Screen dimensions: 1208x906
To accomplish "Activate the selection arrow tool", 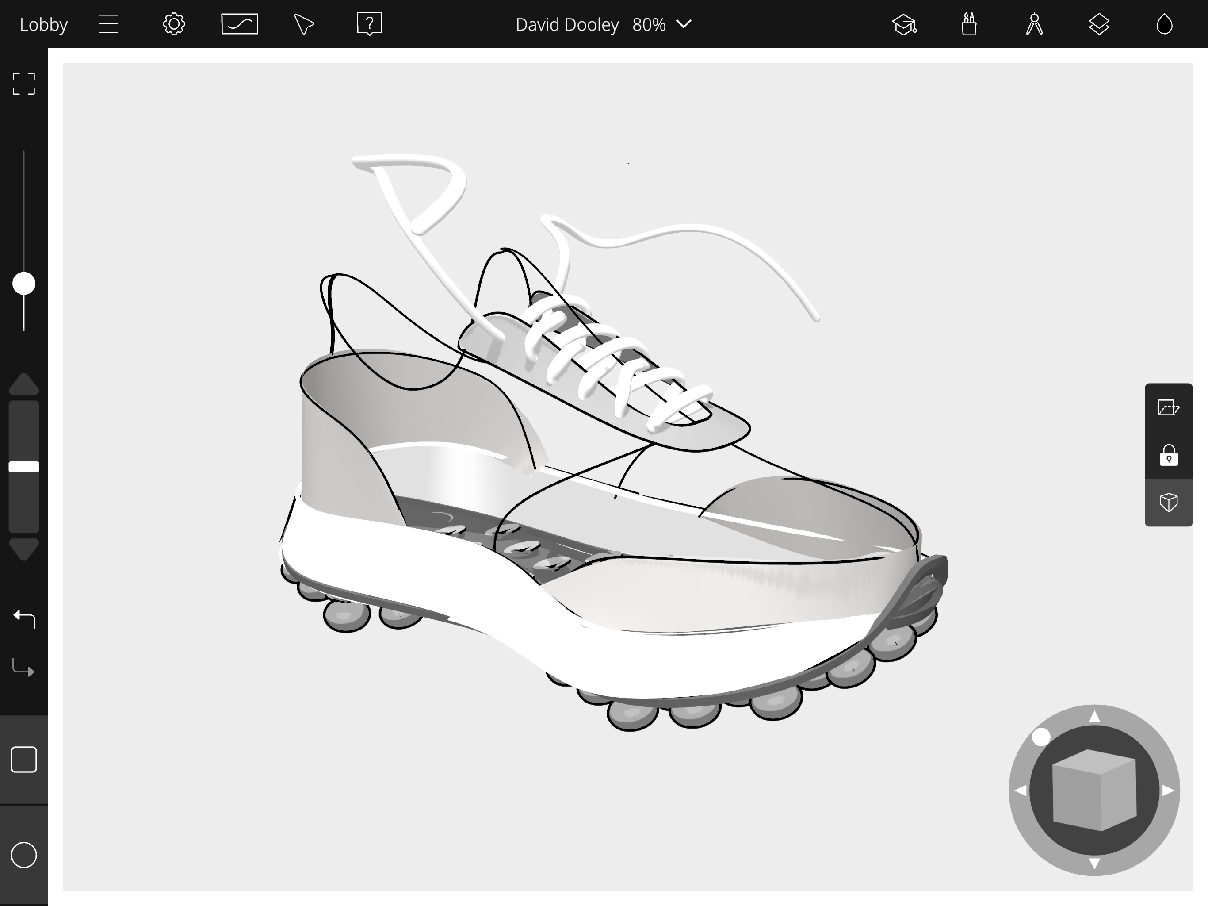I will 304,25.
